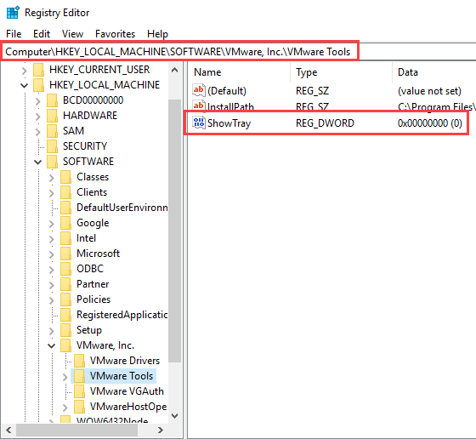Click the tree scroll down arrow
The image size is (476, 439).
(x=174, y=415)
